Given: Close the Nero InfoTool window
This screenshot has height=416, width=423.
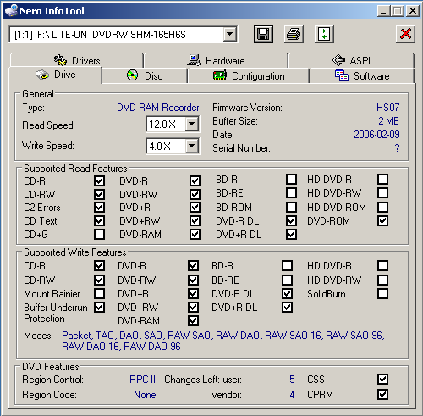Looking at the screenshot, I should 412,11.
